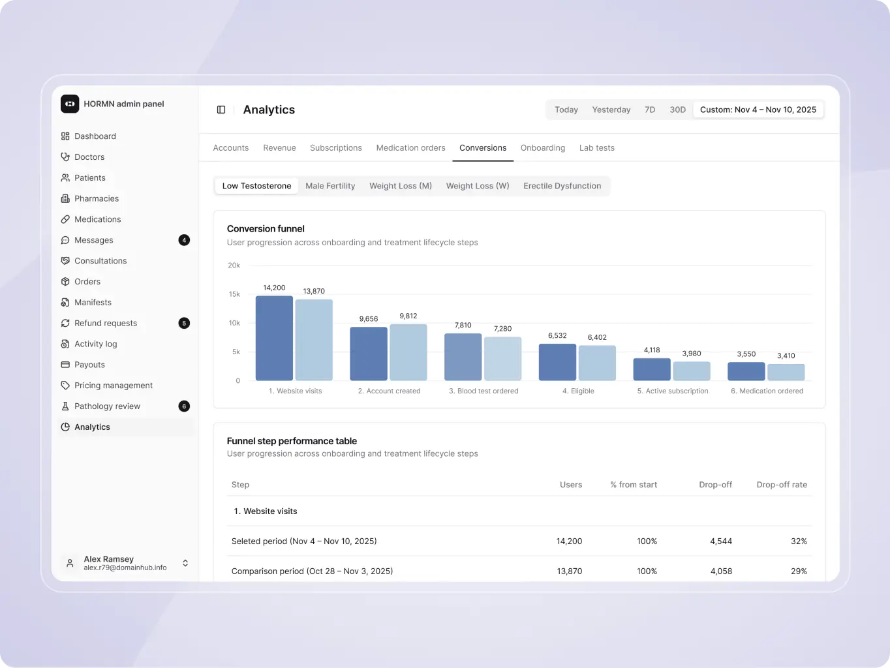The width and height of the screenshot is (890, 668).
Task: Click the Pricing management tag icon
Action: tap(65, 386)
